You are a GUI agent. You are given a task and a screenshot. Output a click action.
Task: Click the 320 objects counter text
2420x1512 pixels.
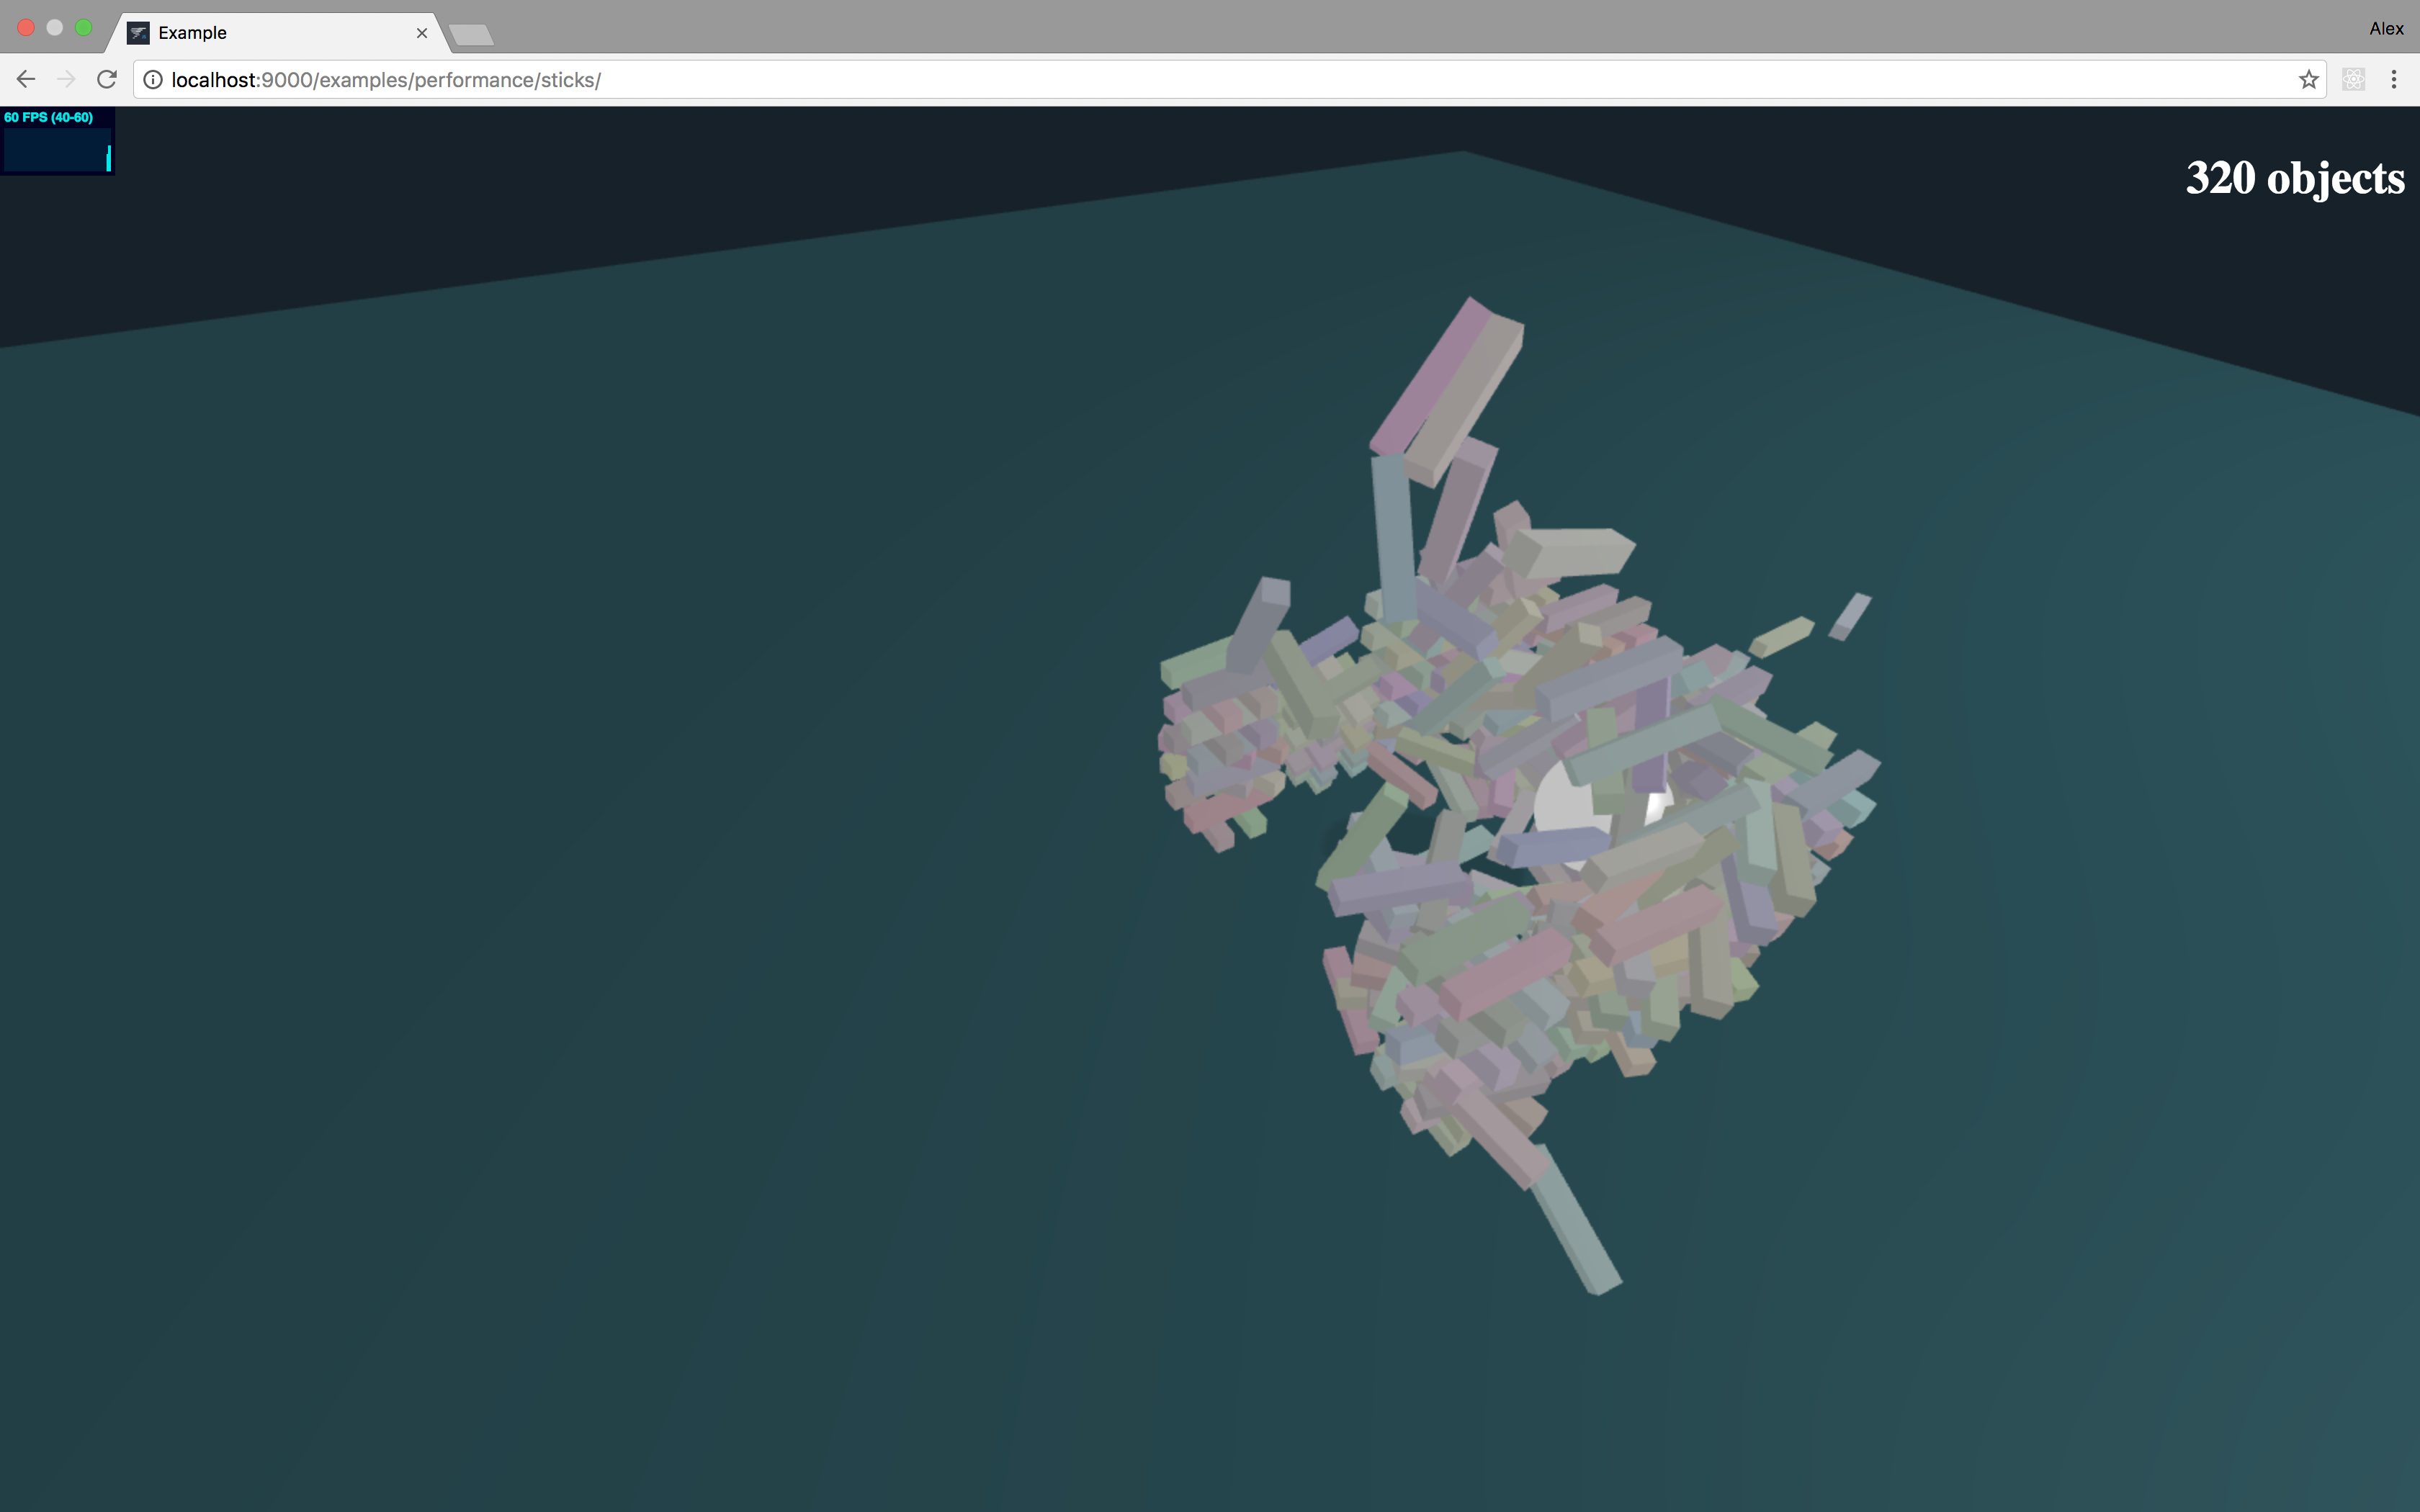coord(2295,179)
